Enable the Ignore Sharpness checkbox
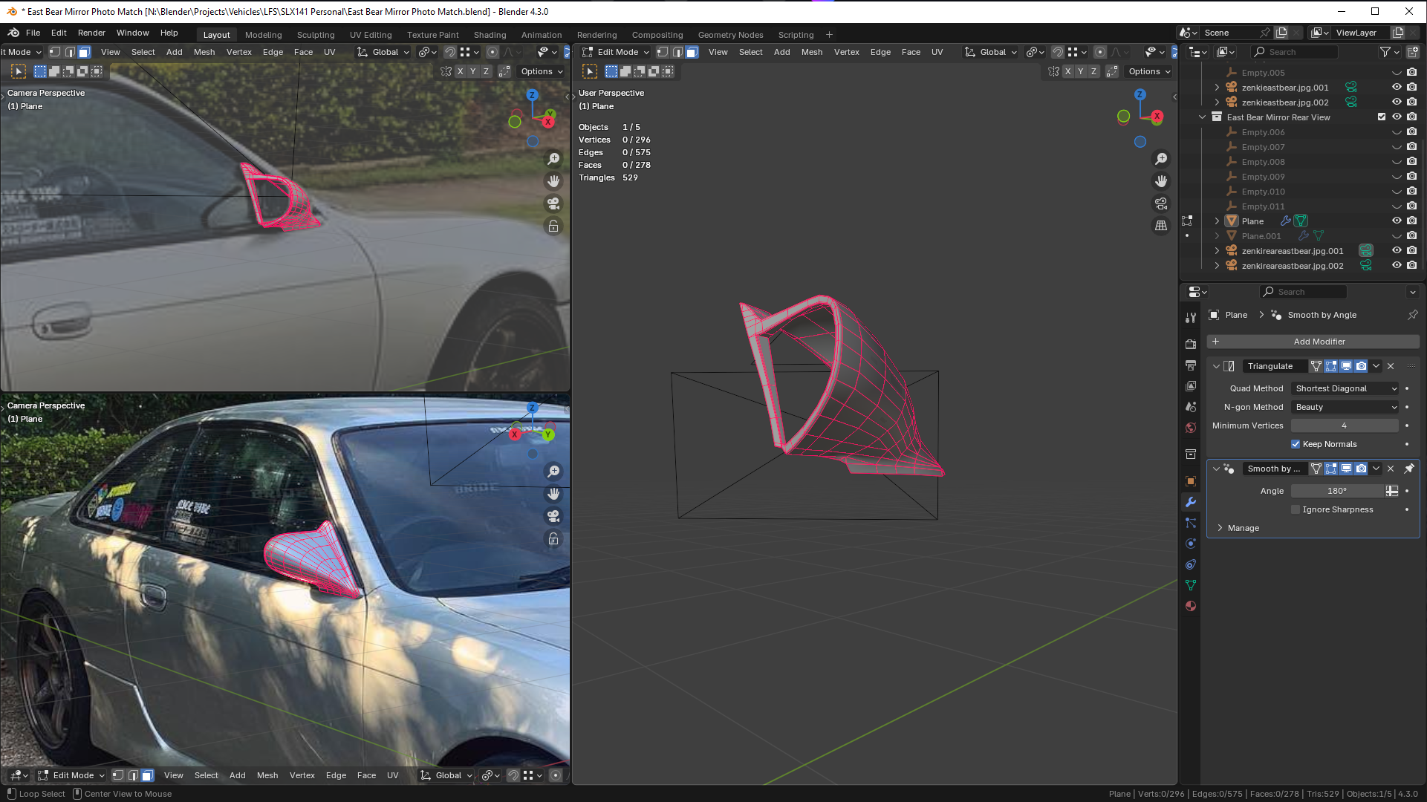Image resolution: width=1427 pixels, height=802 pixels. click(1296, 509)
